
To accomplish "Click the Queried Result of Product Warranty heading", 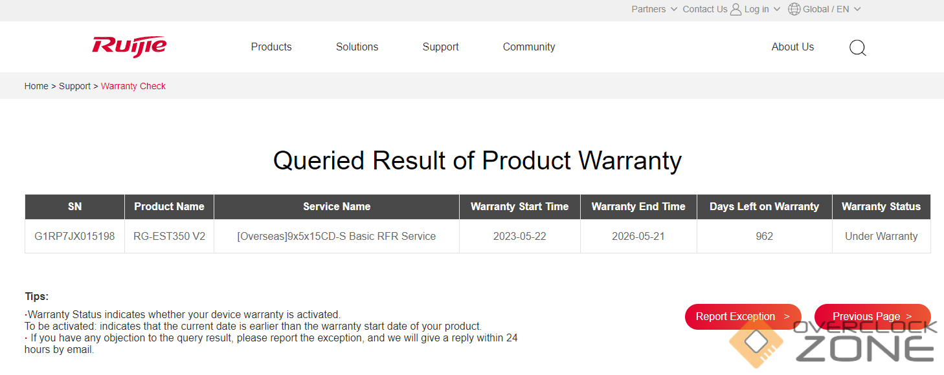I will click(477, 160).
